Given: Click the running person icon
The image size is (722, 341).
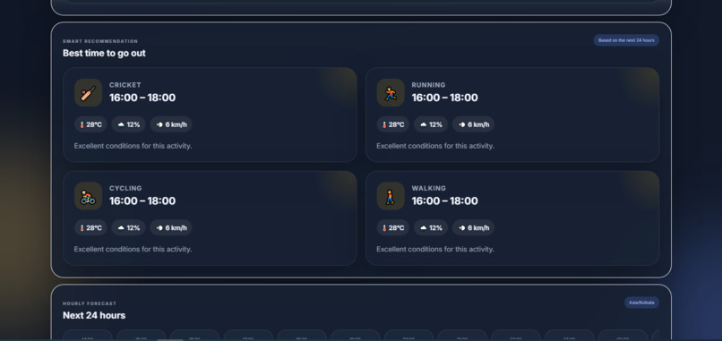Looking at the screenshot, I should [391, 92].
